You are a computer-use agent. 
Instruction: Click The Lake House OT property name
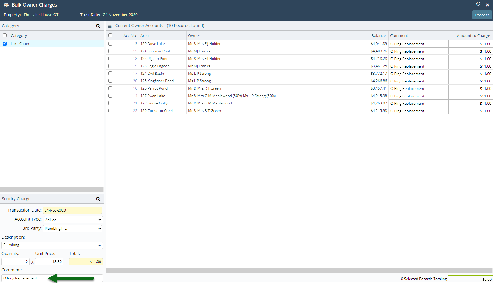click(41, 15)
